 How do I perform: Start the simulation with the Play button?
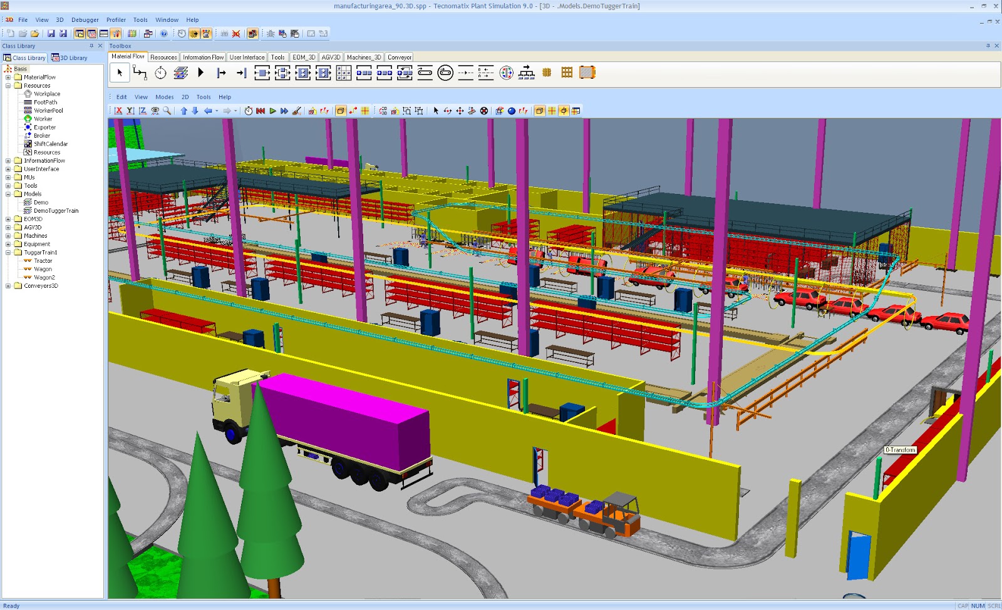coord(272,111)
